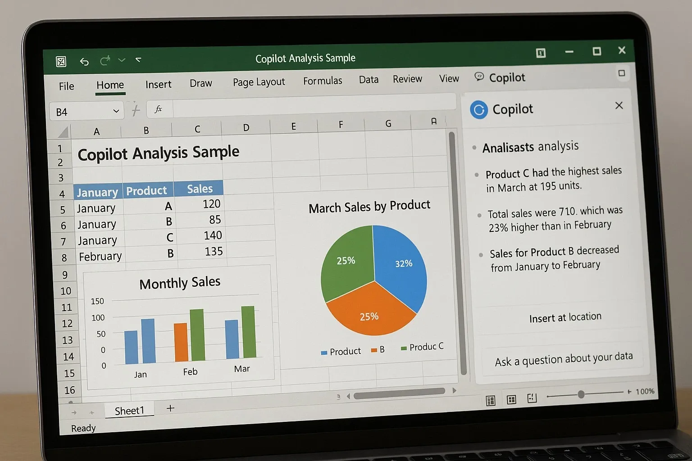
Task: Adjust the zoom slider at bottom right
Action: point(581,394)
